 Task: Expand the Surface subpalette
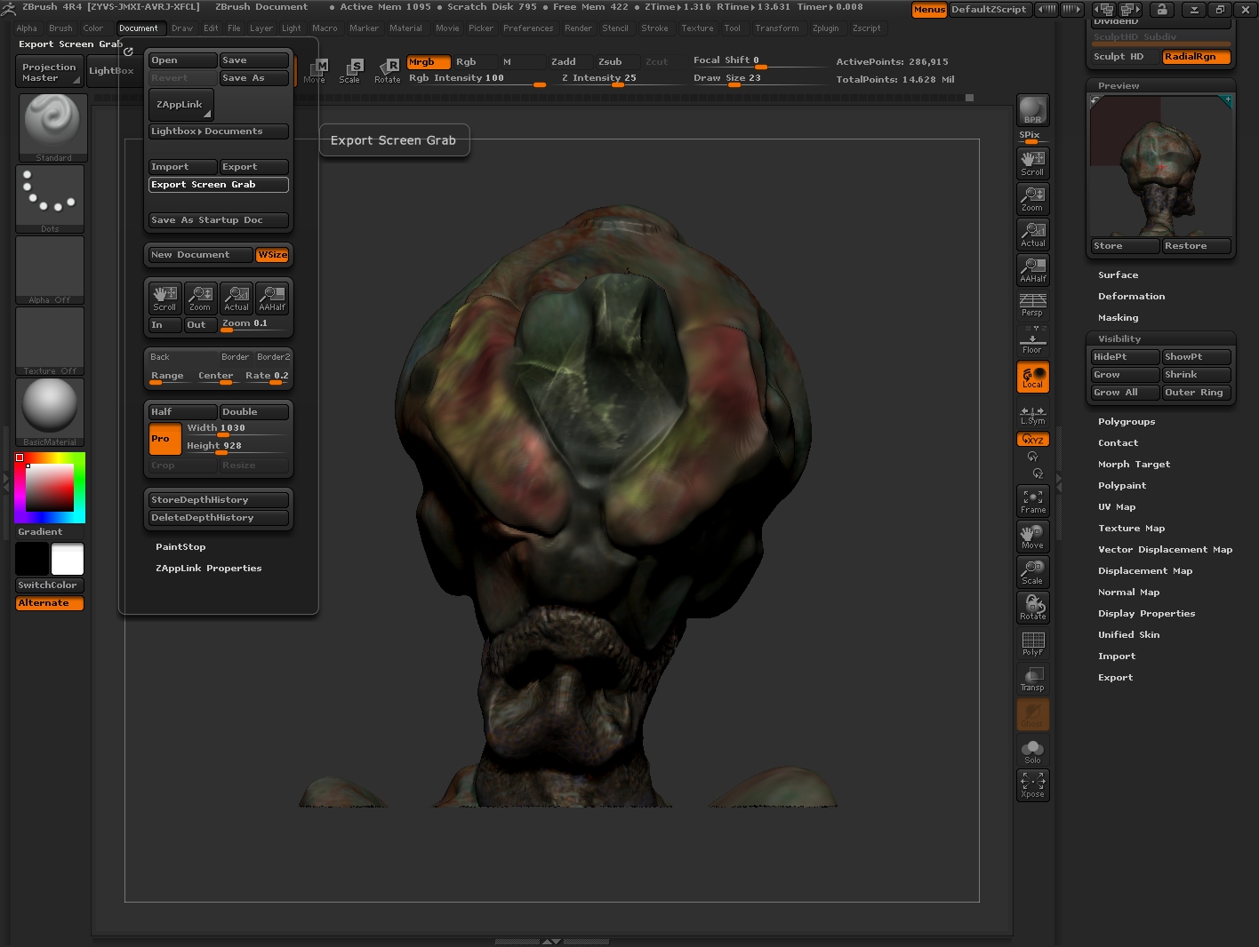(x=1118, y=275)
